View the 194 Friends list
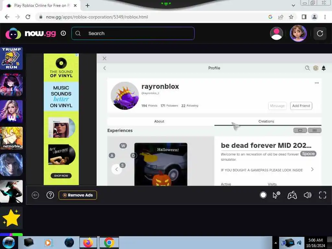This screenshot has height=249, width=332. [149, 106]
